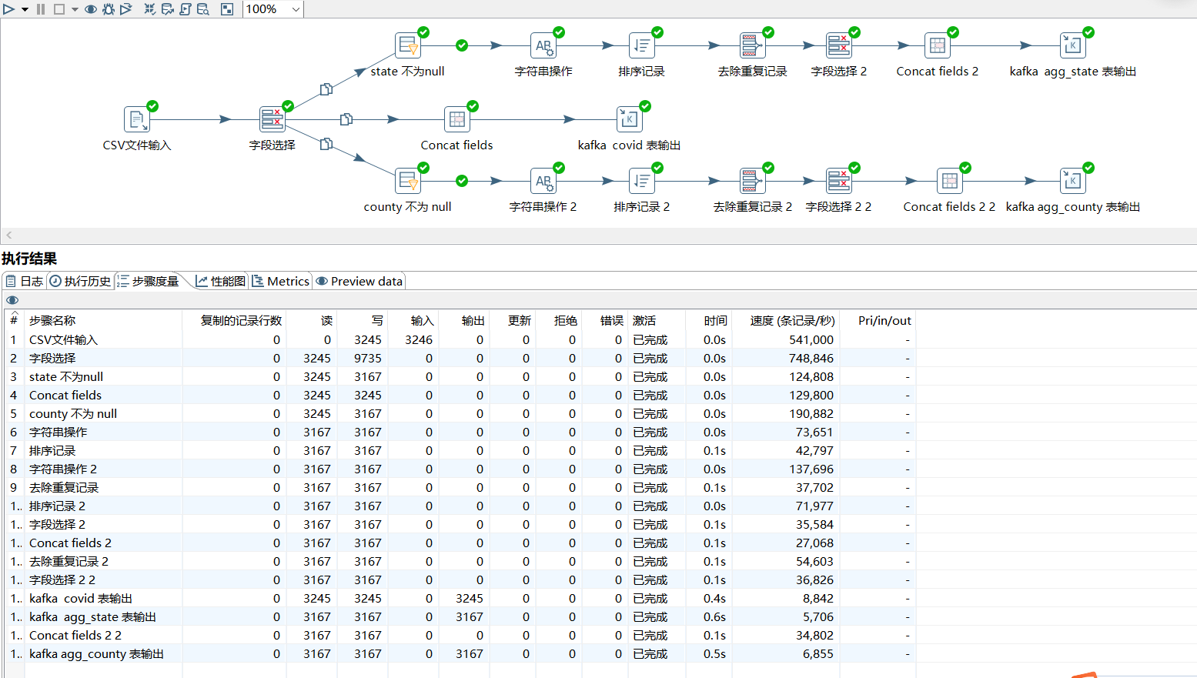The height and width of the screenshot is (678, 1197).
Task: Select the 字段选择 2 2 step icon
Action: 838,181
